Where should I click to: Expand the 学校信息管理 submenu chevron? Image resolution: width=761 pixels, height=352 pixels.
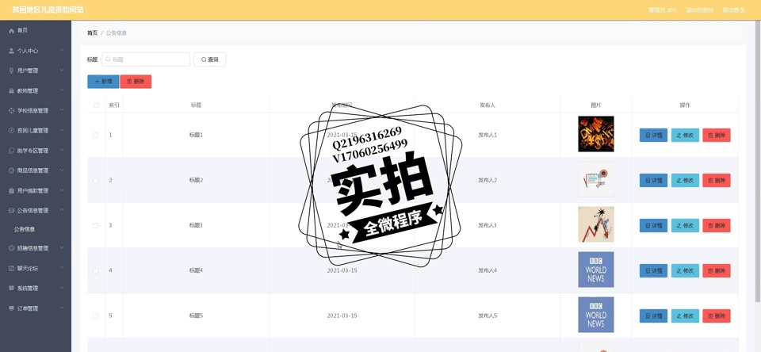tap(62, 110)
